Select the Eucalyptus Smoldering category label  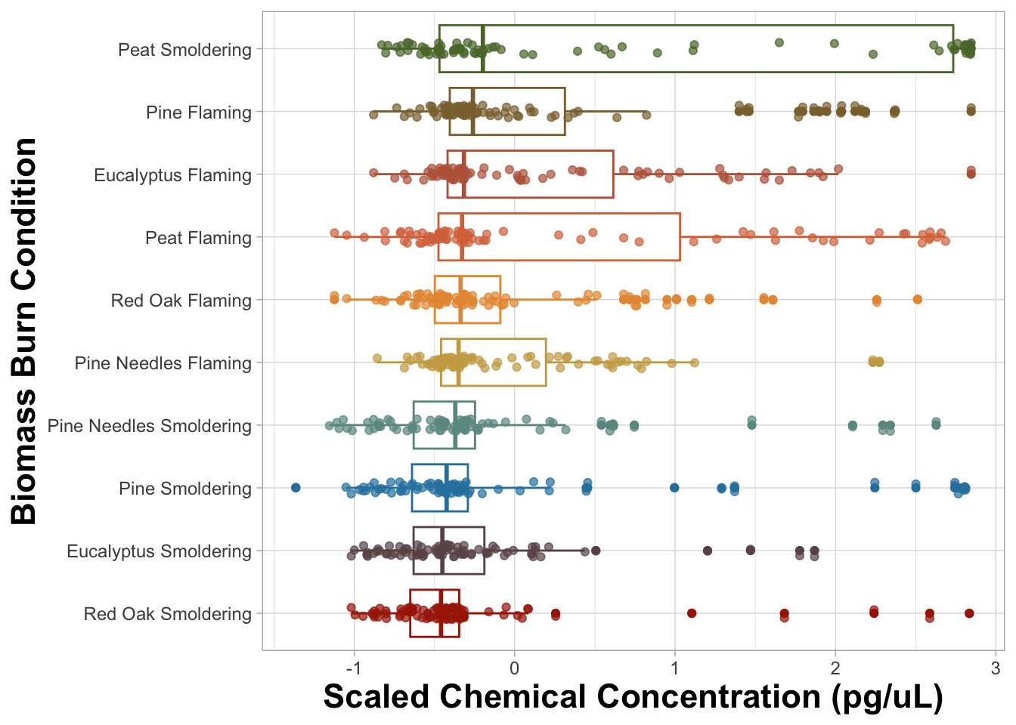coord(159,551)
